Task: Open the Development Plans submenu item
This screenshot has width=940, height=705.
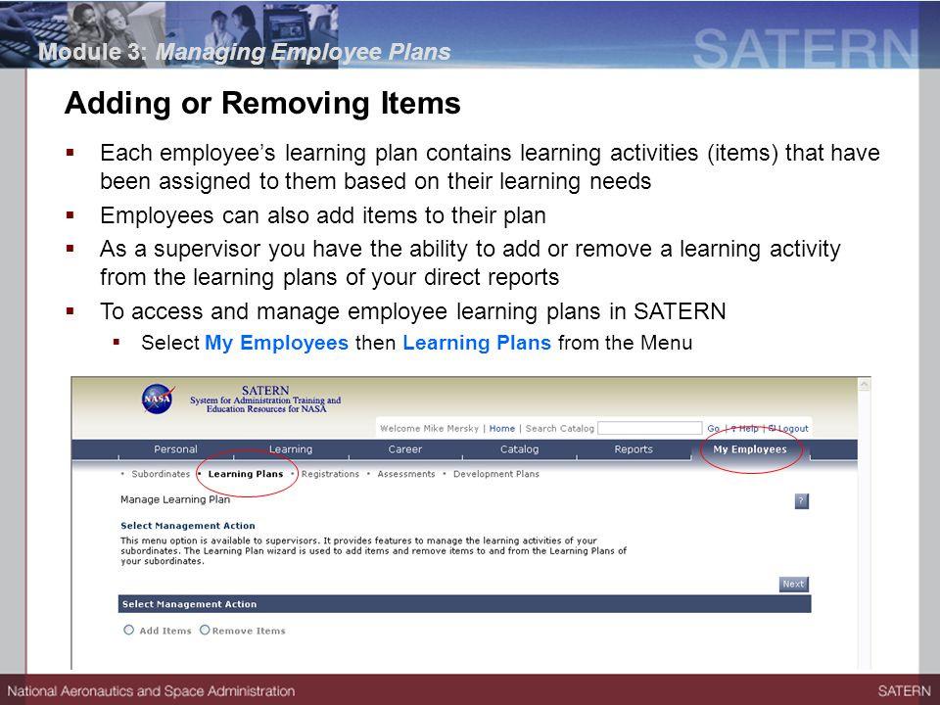Action: point(496,474)
